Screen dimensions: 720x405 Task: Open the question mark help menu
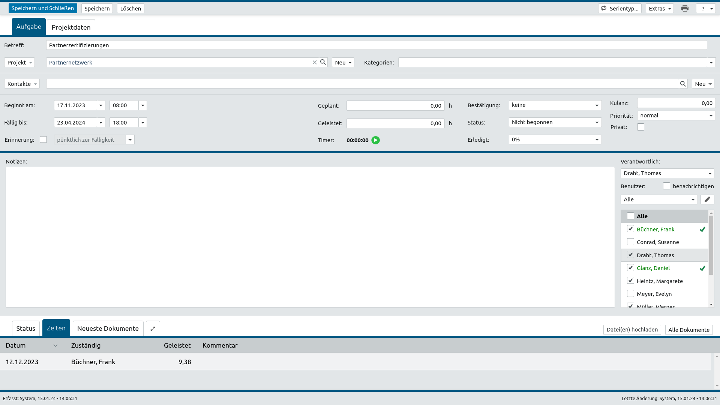point(706,8)
